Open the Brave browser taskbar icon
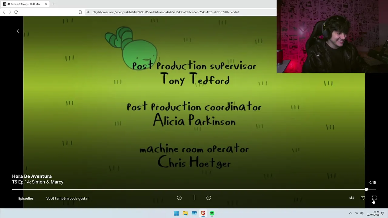 [x=203, y=213]
